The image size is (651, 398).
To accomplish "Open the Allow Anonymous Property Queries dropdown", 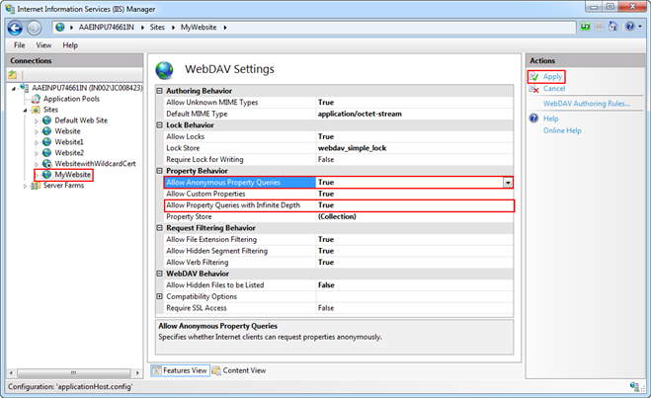I will [508, 183].
